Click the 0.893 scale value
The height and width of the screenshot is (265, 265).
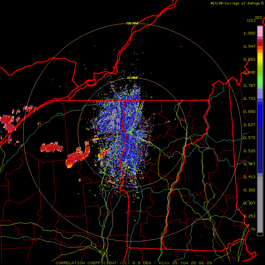(249, 59)
